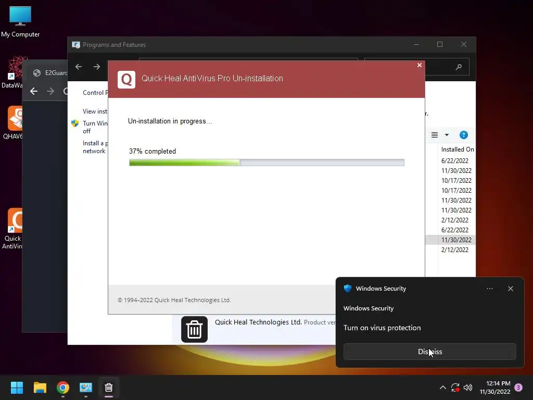Screen dimensions: 533x400
Task: Close the Windows Security notification
Action: click(510, 289)
